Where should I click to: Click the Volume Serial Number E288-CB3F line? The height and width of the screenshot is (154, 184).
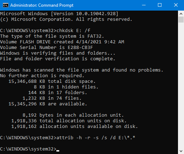pos(47,48)
